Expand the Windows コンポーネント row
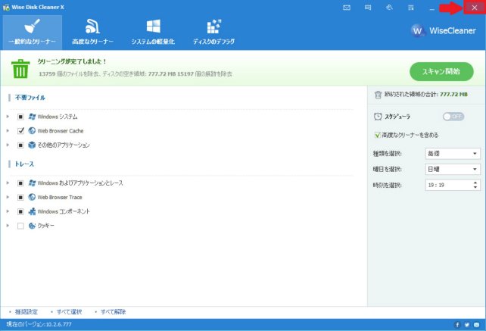The height and width of the screenshot is (331, 486). point(8,211)
